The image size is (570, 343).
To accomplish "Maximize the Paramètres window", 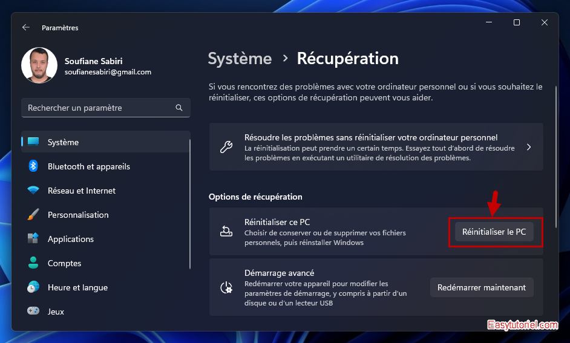I will [517, 22].
